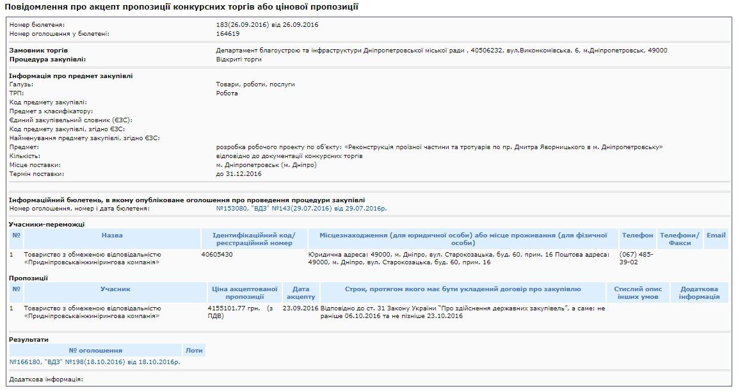The image size is (738, 391).
Task: Select the page title about акцепт пропозиції
Action: tap(184, 7)
